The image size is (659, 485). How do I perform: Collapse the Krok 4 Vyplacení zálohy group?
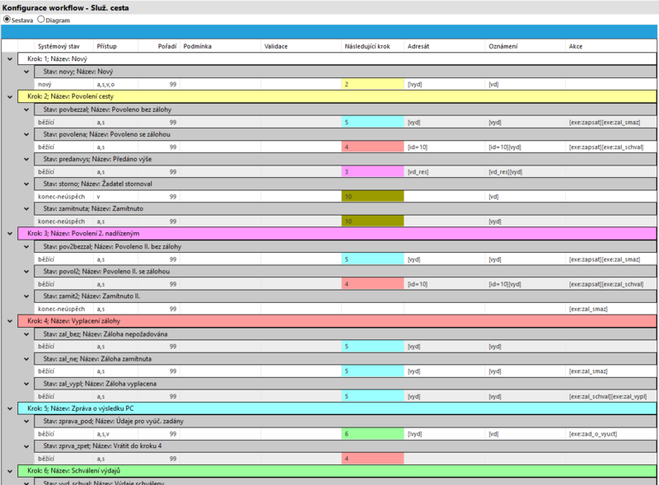pyautogui.click(x=10, y=321)
